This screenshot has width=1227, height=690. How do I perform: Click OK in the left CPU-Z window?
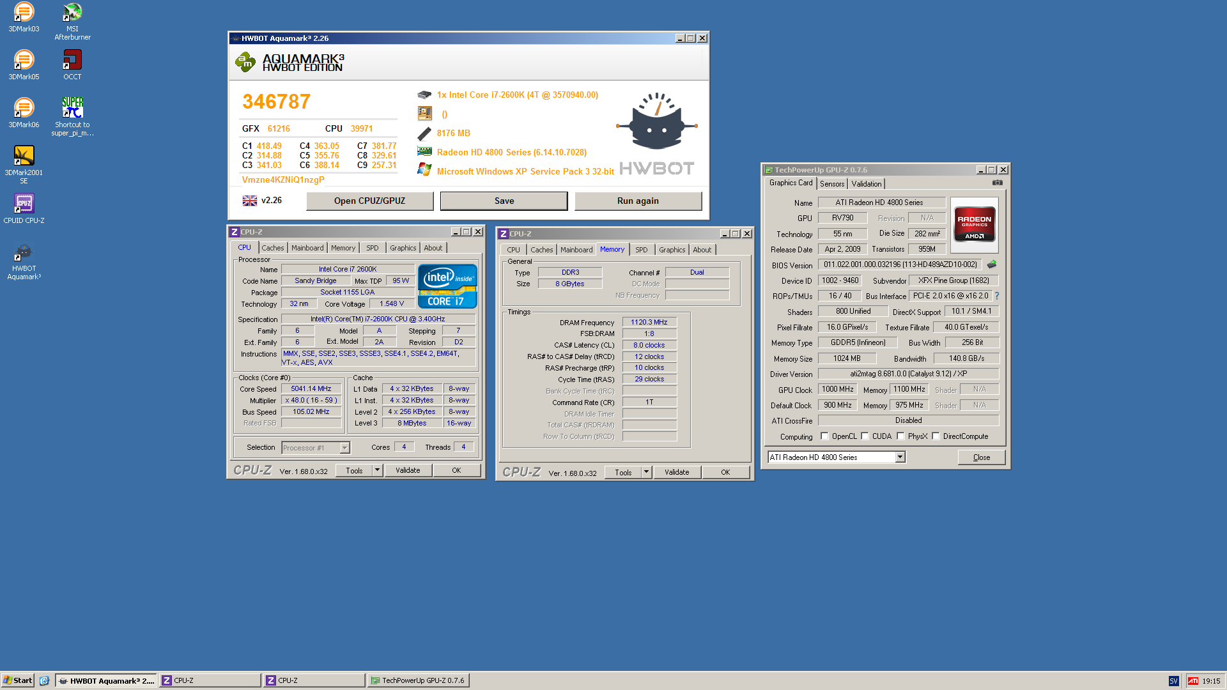point(456,471)
